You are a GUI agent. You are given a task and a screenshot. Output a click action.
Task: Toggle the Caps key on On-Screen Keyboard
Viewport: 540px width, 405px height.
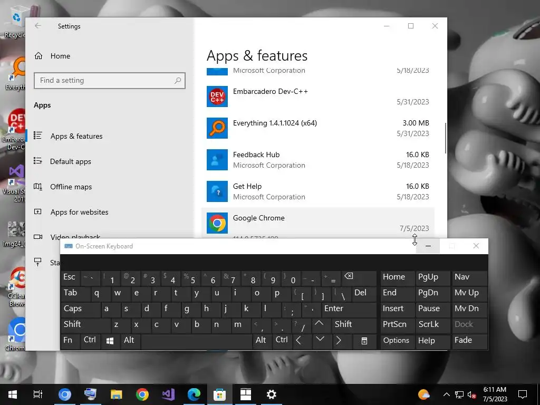click(x=80, y=309)
